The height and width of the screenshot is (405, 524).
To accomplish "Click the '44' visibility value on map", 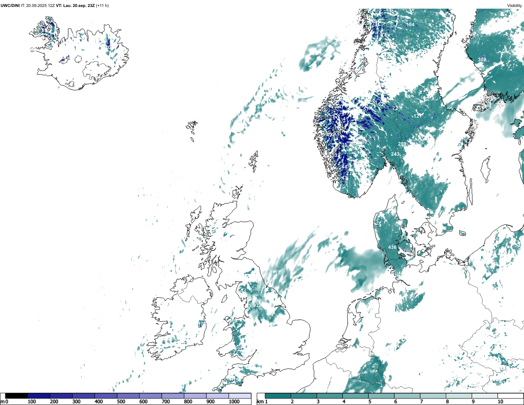I will coord(344,167).
